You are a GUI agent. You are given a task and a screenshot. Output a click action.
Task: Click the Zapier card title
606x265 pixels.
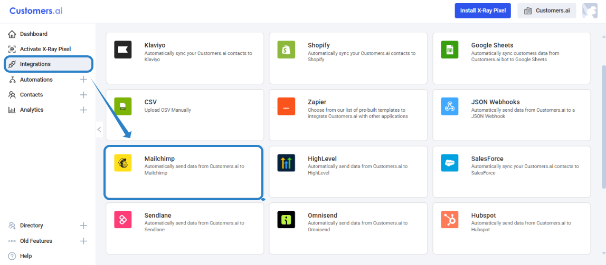(317, 102)
